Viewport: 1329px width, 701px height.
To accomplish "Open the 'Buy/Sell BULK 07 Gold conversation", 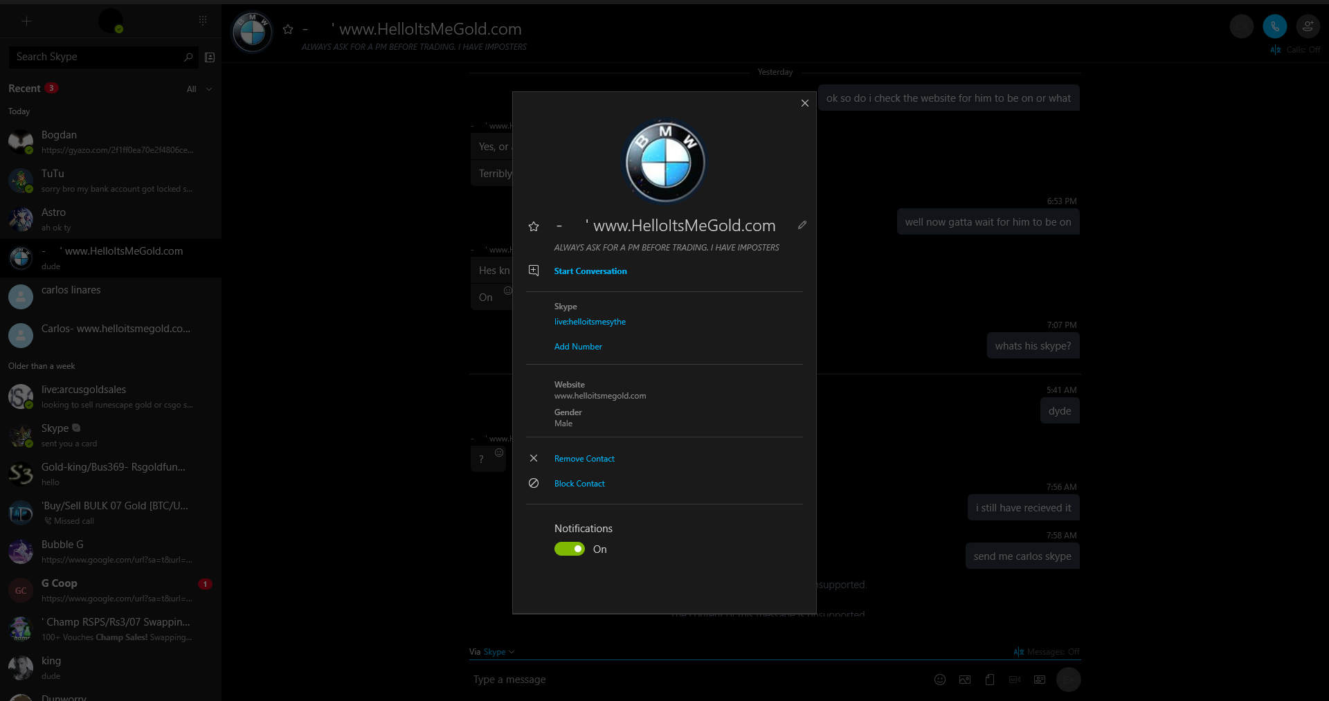I will coord(111,513).
